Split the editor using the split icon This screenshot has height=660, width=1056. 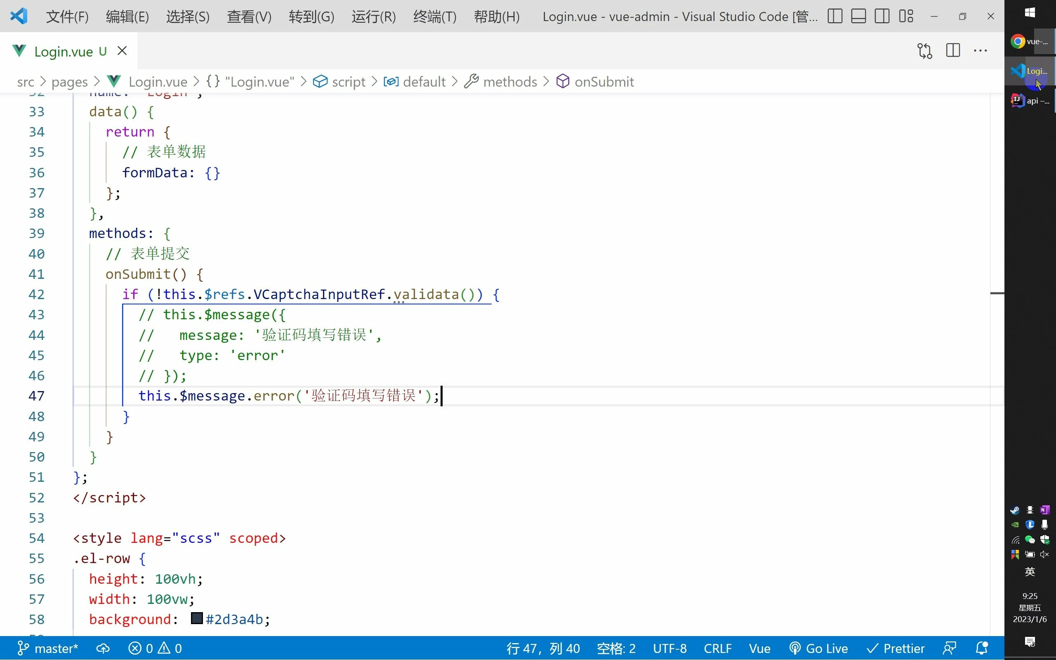pyautogui.click(x=953, y=51)
